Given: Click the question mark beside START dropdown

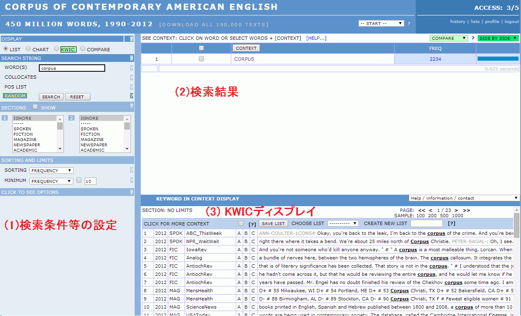Looking at the screenshot, I should pyautogui.click(x=409, y=24).
